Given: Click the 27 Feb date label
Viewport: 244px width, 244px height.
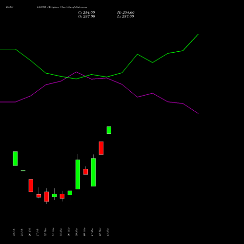Looking at the screenshot, I should coord(38,232).
